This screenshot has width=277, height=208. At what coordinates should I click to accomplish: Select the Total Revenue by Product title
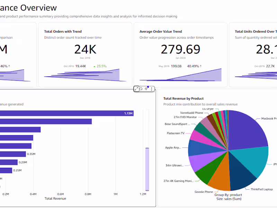[184, 98]
